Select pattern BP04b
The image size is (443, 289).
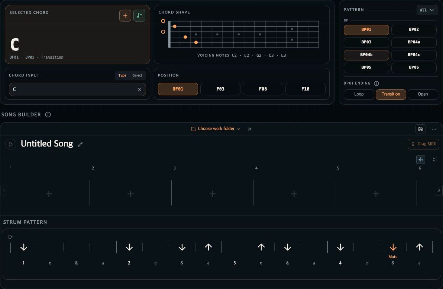coord(366,55)
